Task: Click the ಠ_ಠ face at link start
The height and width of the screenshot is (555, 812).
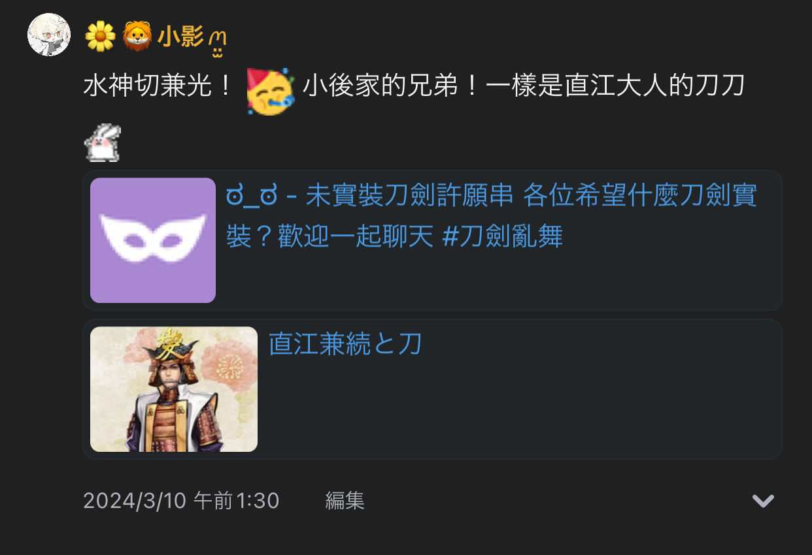Action: tap(252, 197)
